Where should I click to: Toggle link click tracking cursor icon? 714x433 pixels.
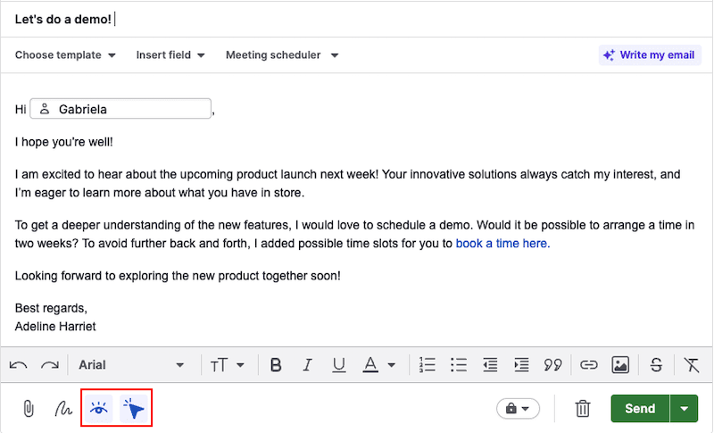pos(134,409)
